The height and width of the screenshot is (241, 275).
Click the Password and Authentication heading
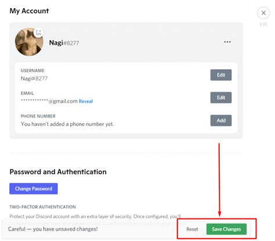pyautogui.click(x=58, y=172)
